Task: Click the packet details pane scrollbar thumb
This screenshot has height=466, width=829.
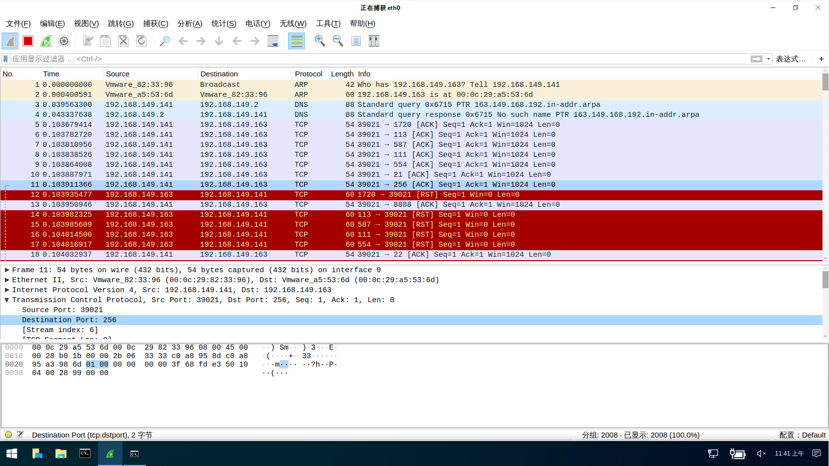Action: pyautogui.click(x=825, y=280)
